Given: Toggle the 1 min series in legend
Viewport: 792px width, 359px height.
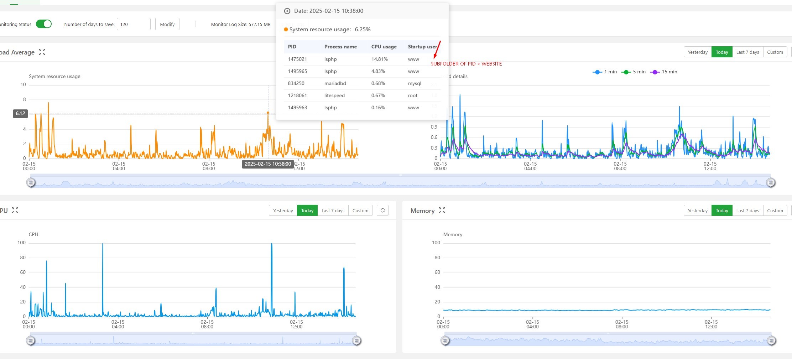Looking at the screenshot, I should point(605,72).
